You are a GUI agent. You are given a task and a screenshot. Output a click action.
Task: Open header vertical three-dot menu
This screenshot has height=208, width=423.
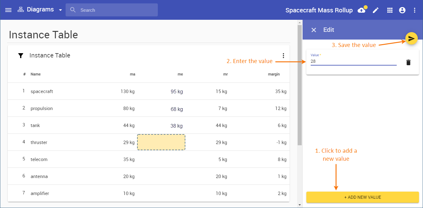click(415, 10)
